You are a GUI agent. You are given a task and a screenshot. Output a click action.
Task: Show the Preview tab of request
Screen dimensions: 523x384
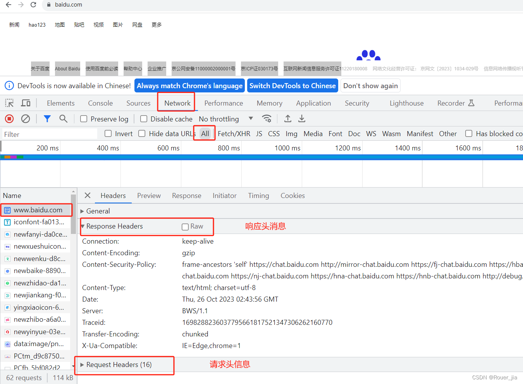point(149,196)
